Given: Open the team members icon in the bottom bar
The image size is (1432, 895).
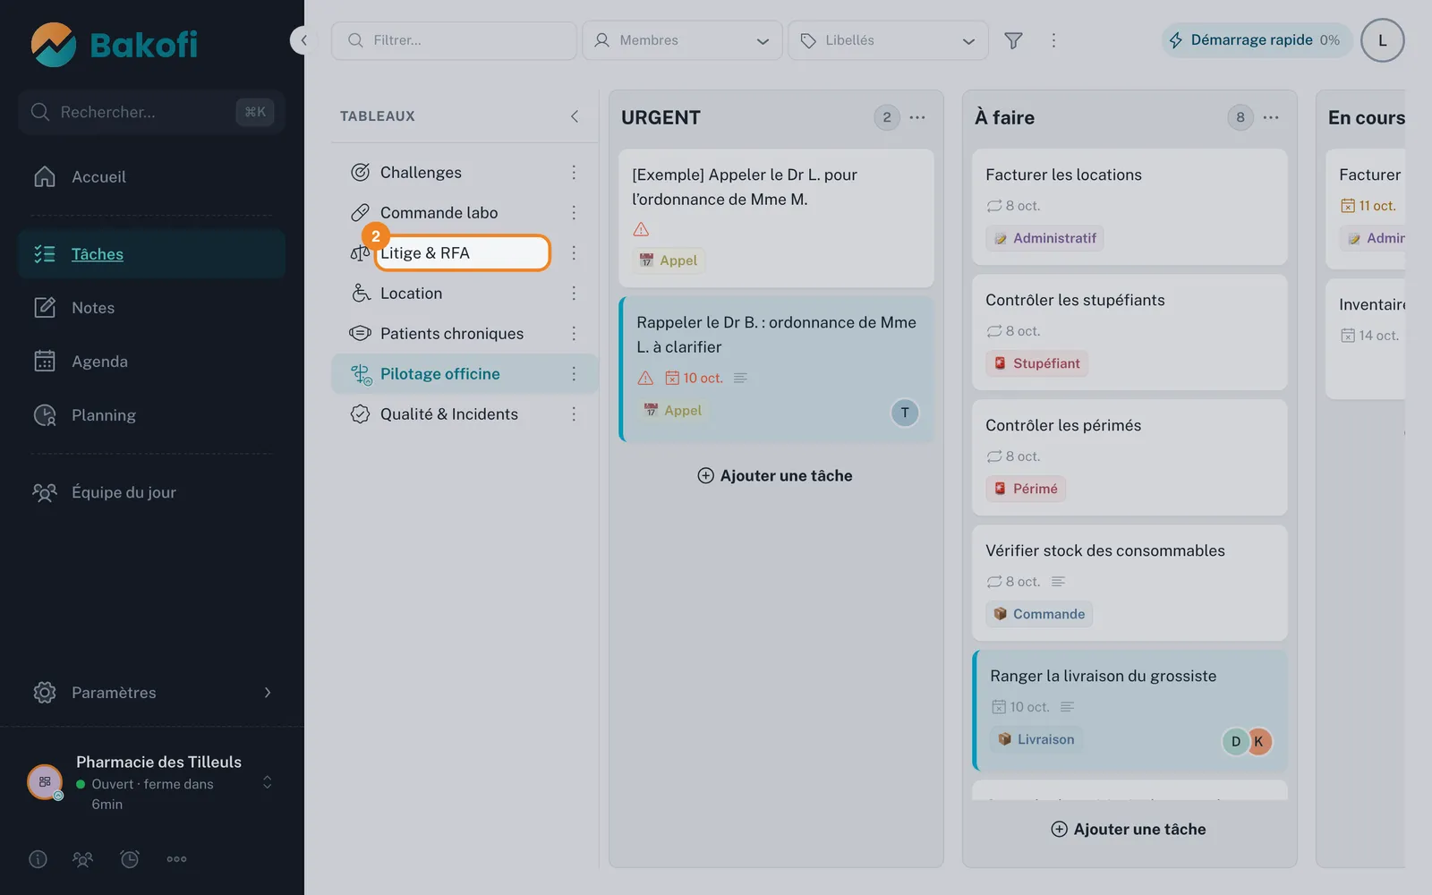Looking at the screenshot, I should tap(82, 859).
